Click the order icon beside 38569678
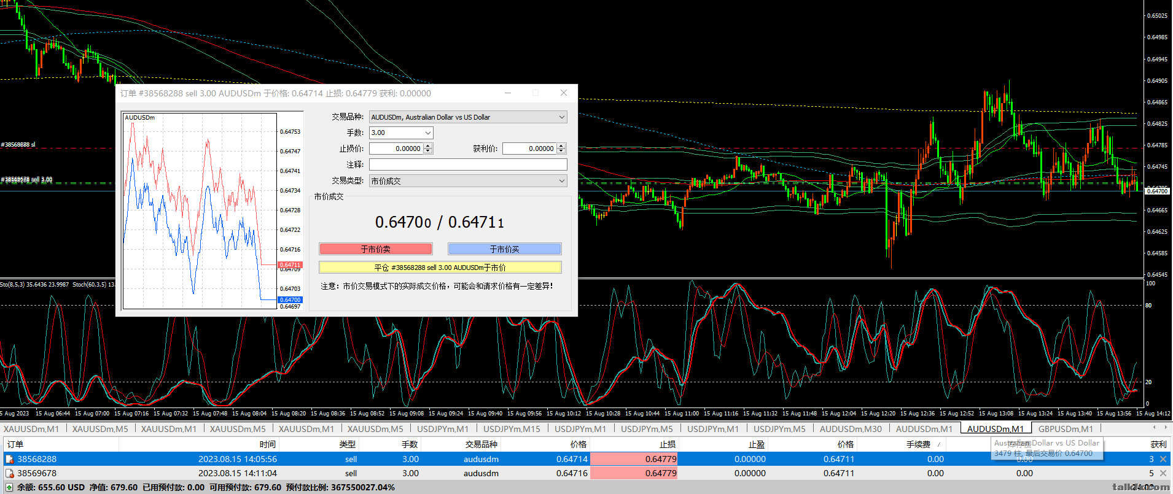The width and height of the screenshot is (1173, 494). 9,473
